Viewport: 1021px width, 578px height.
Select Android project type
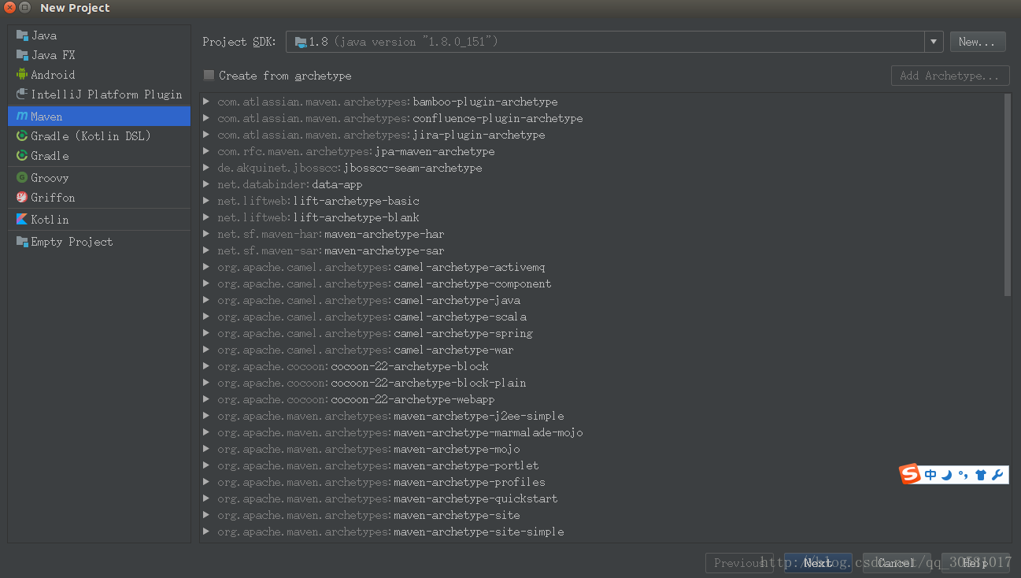click(x=99, y=75)
